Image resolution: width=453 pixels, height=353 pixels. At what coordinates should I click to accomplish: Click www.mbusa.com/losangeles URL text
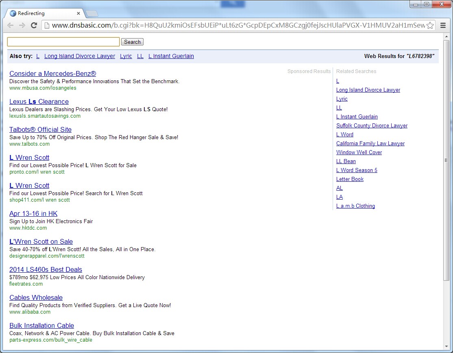[43, 88]
